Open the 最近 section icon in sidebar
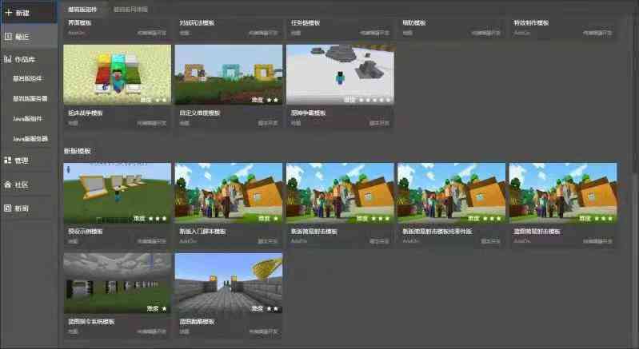Viewport: 639px width, 349px height. click(x=8, y=37)
